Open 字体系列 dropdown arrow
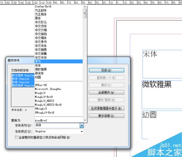The image size is (182, 157). point(82,125)
